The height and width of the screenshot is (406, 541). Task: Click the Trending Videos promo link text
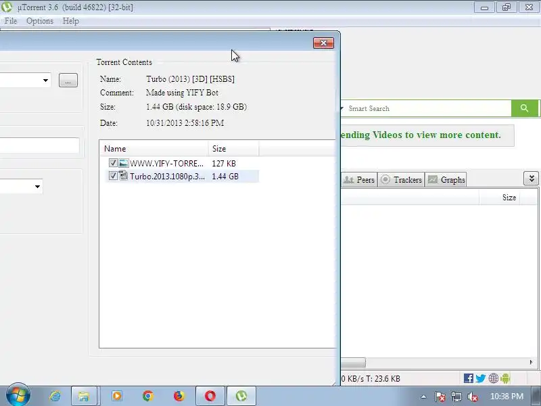[420, 135]
